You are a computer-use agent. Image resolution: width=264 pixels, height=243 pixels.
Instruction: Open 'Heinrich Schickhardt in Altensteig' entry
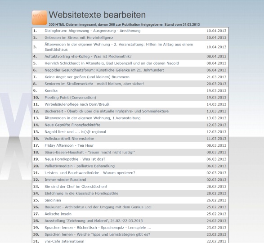(112, 63)
